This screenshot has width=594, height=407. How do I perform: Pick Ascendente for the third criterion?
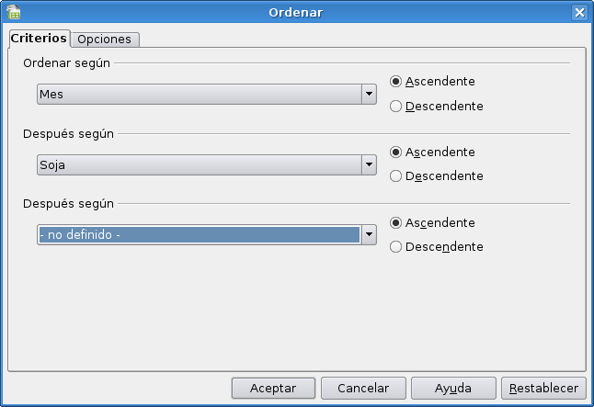[396, 222]
